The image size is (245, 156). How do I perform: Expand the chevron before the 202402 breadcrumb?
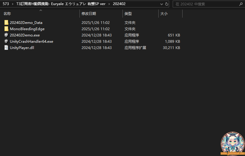pyautogui.click(x=109, y=4)
